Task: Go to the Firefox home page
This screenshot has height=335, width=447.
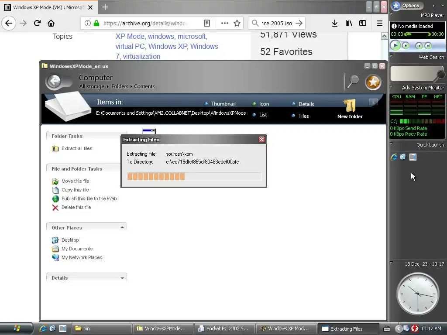Action: [x=51, y=23]
